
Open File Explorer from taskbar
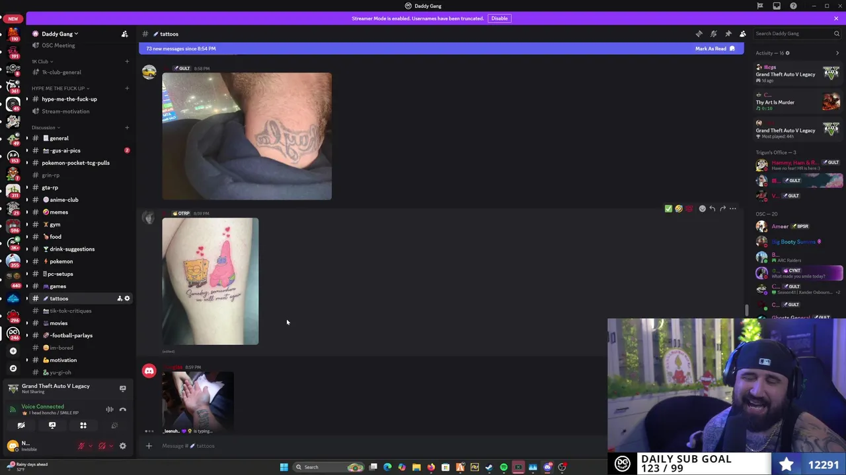pos(416,467)
